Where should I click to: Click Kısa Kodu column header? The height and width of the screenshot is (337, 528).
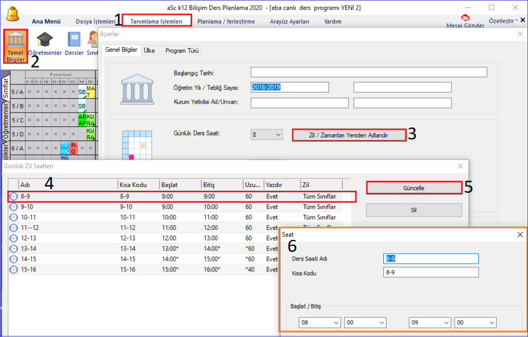(x=138, y=185)
